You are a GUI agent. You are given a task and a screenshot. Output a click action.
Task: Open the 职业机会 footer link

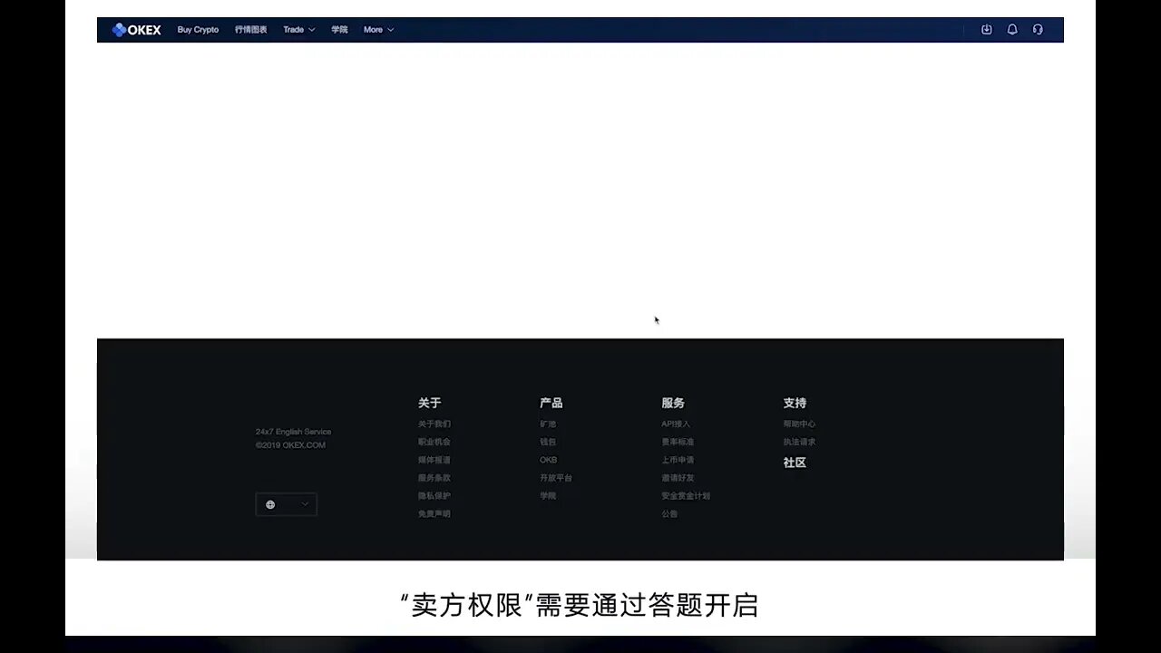point(434,442)
